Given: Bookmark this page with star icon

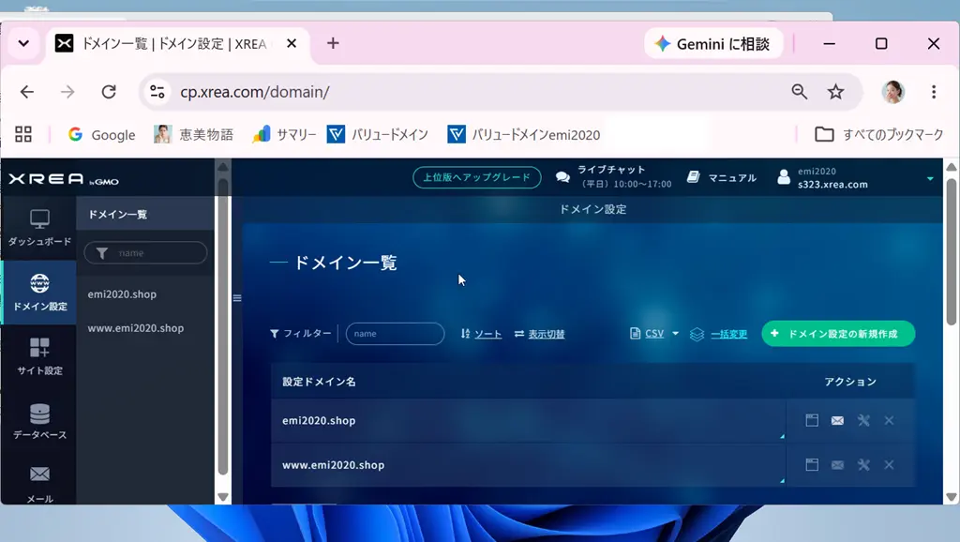Looking at the screenshot, I should 835,92.
